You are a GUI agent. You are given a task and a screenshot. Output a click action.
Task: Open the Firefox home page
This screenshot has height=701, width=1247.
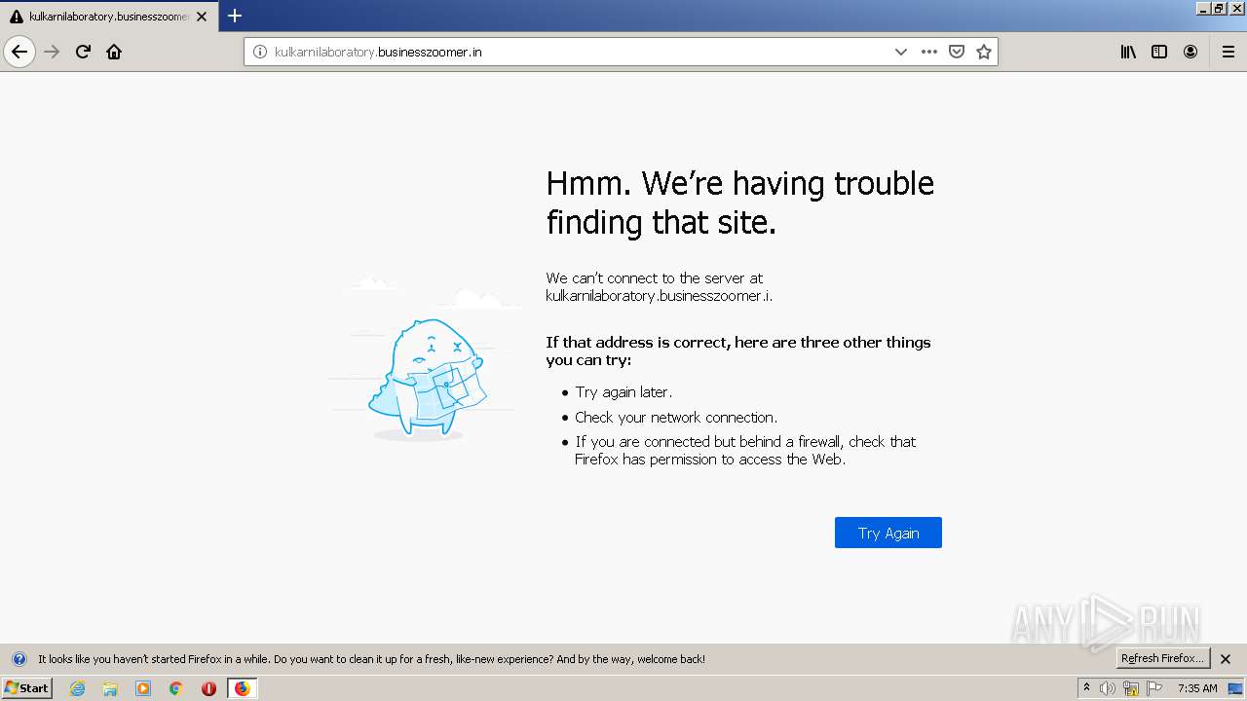(x=114, y=52)
